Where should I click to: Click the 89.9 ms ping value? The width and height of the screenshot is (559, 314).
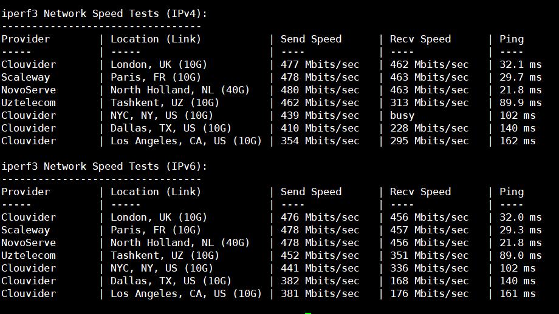[520, 102]
